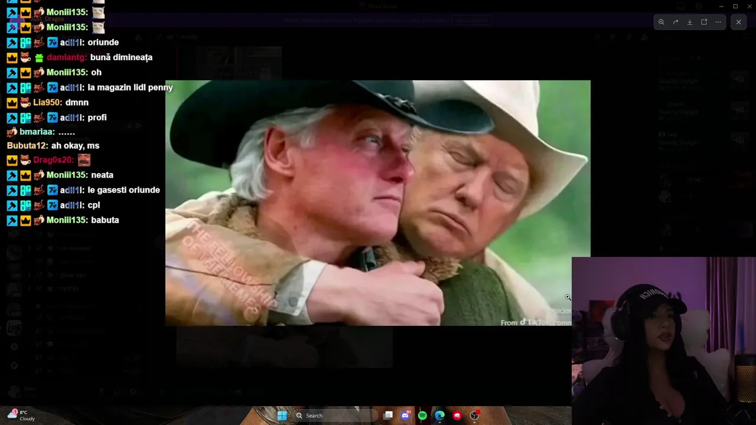The height and width of the screenshot is (425, 756).
Task: Click chat username damiantg
Action: (x=66, y=57)
